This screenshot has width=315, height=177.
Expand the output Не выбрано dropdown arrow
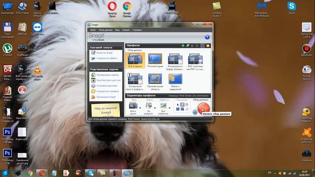155,108
